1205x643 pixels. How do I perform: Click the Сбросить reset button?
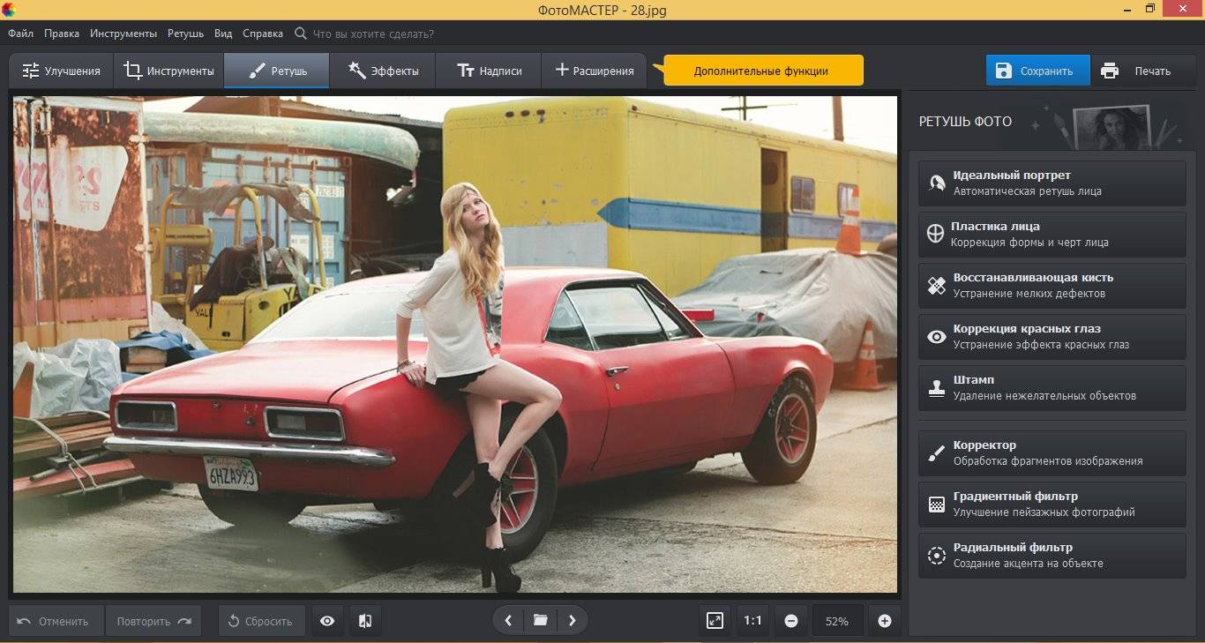point(261,621)
